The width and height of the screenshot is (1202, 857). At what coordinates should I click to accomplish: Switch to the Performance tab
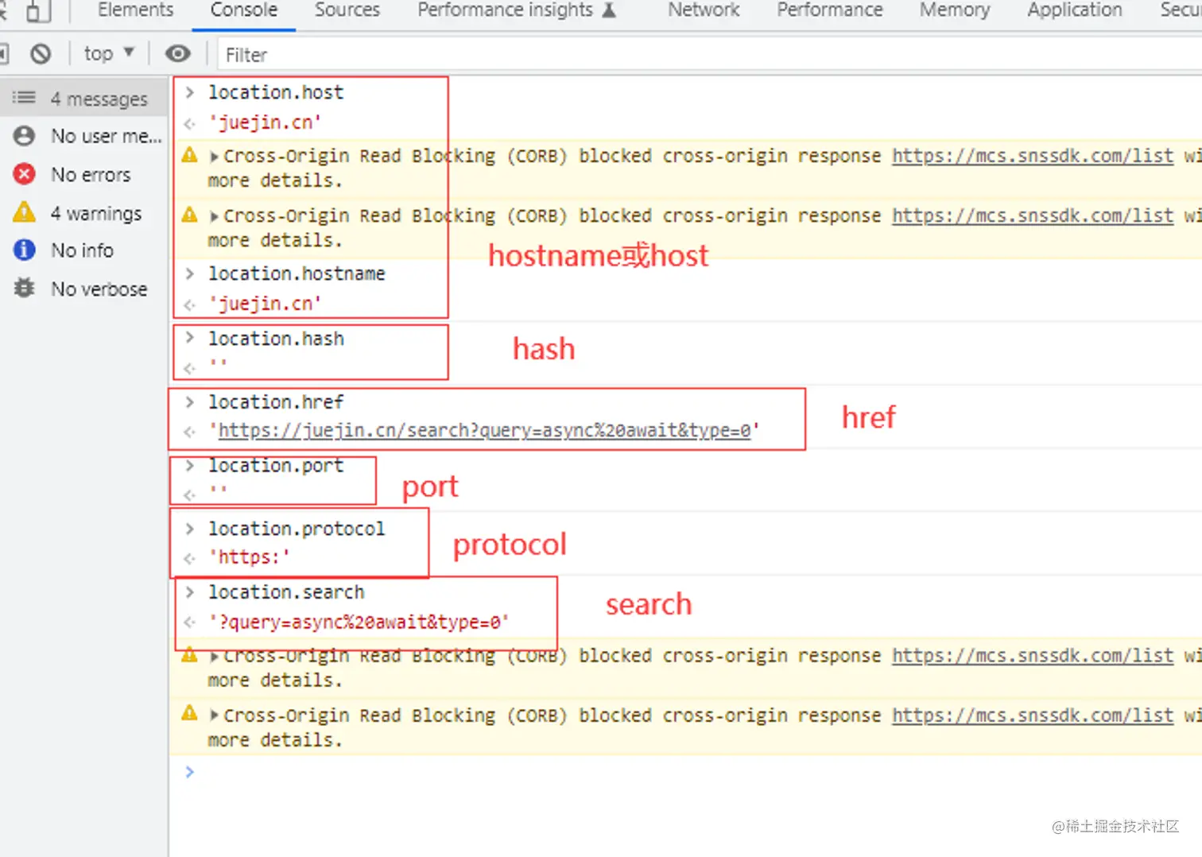(830, 10)
